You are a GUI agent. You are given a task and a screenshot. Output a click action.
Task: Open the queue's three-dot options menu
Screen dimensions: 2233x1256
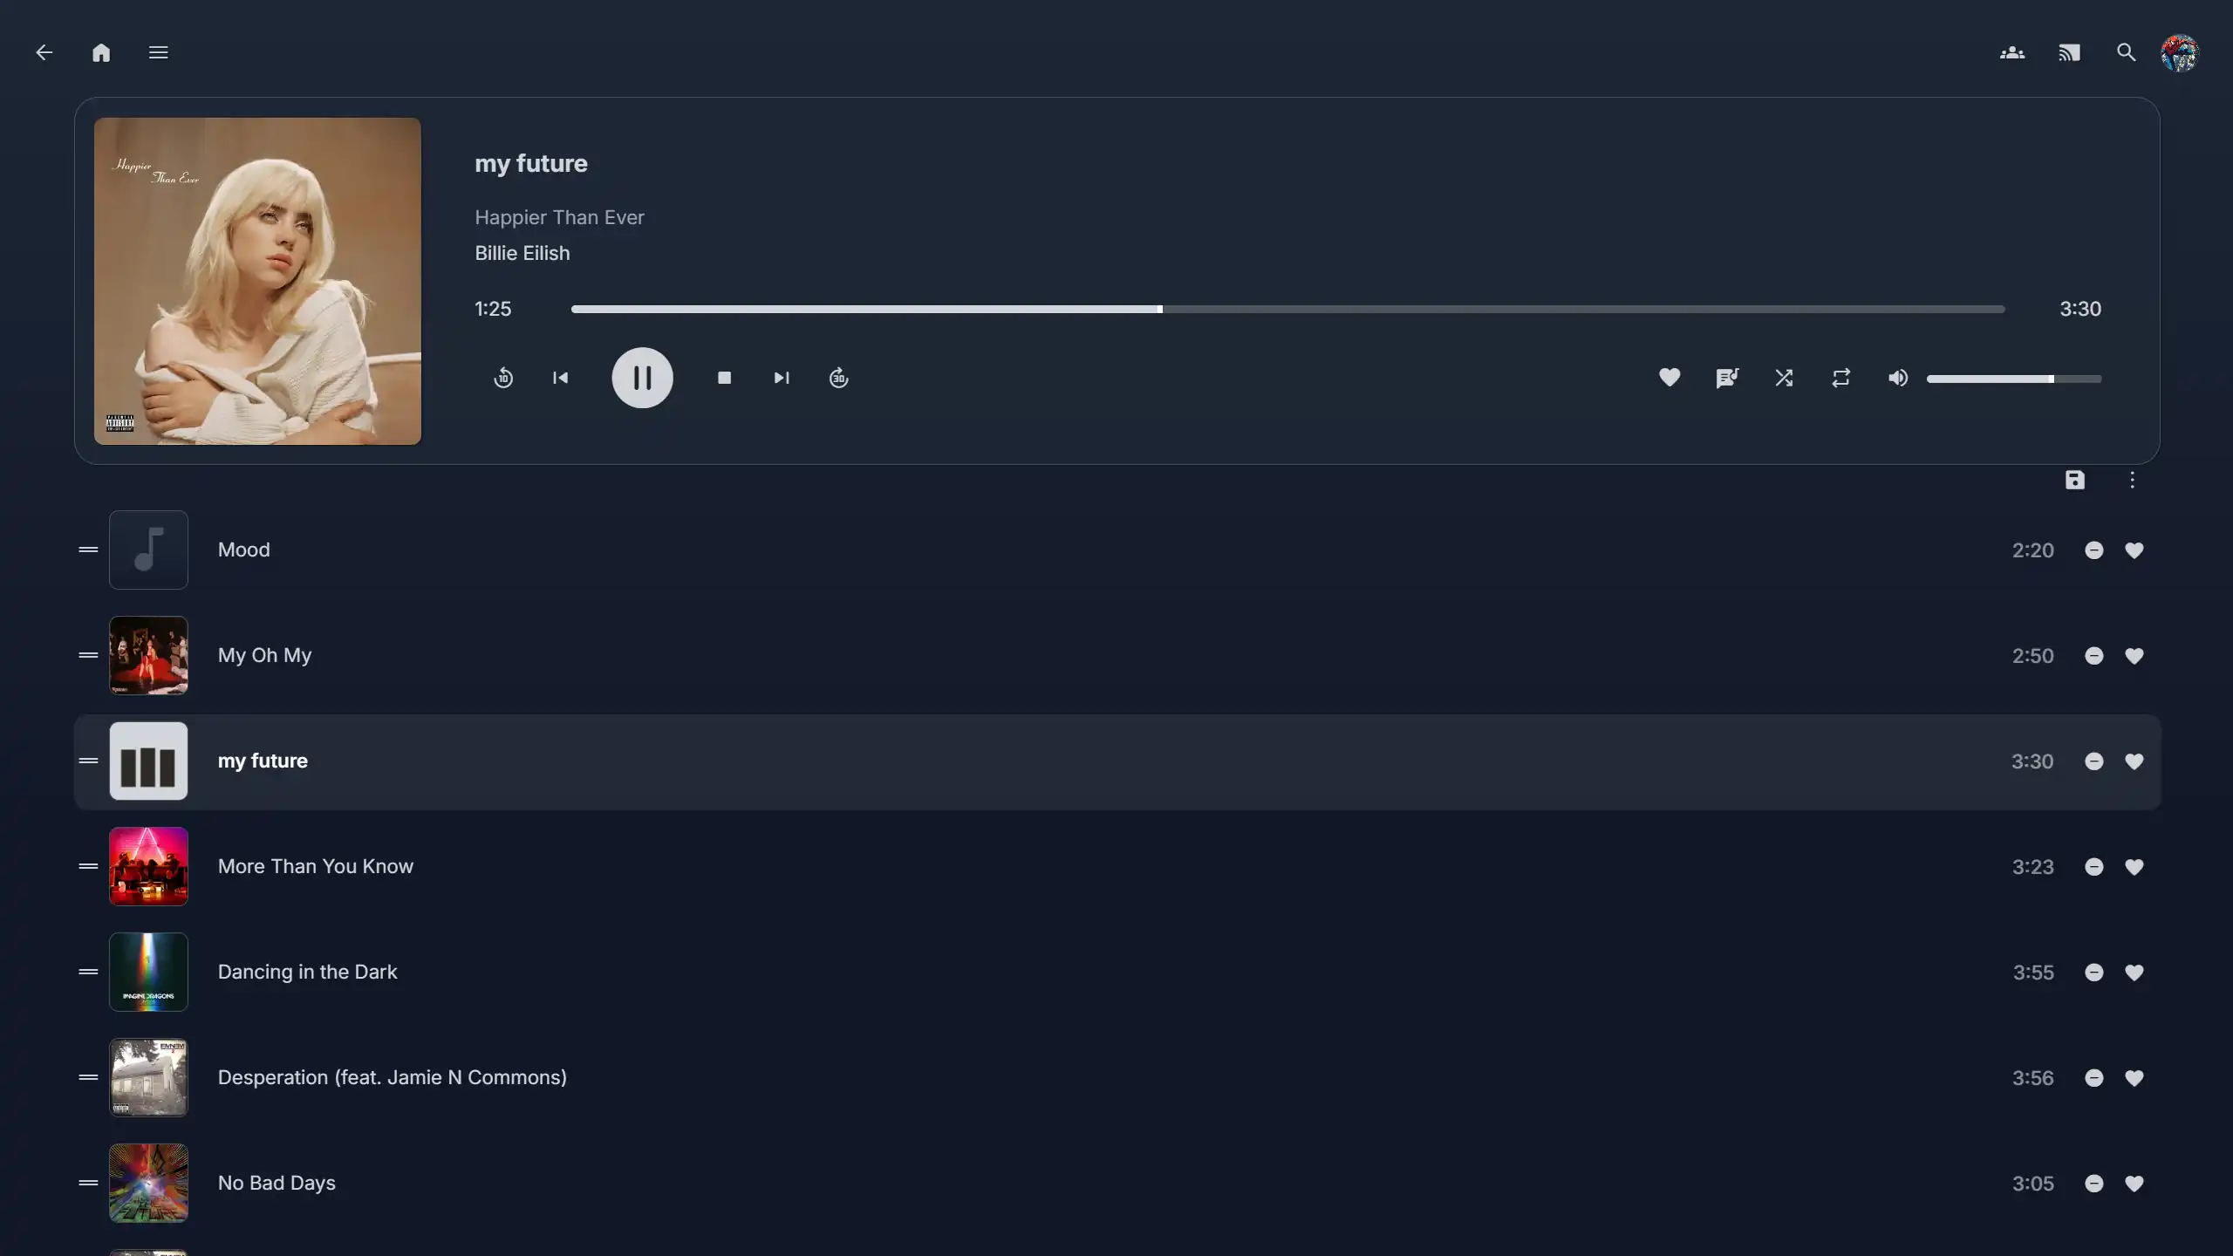(x=2132, y=480)
